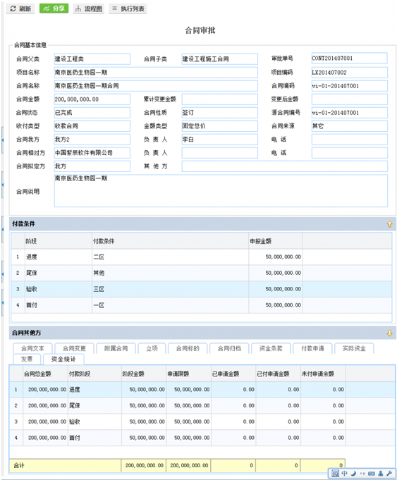Switch to the 付款申请 tab
The width and height of the screenshot is (397, 480).
coord(312,348)
